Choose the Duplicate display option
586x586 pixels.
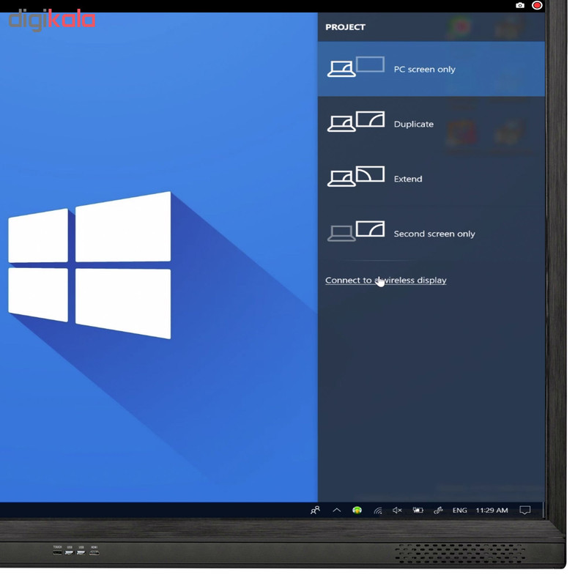pyautogui.click(x=431, y=124)
